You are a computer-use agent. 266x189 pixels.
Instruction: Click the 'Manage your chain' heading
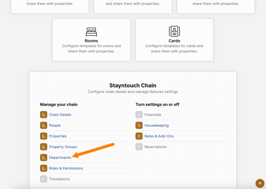pyautogui.click(x=59, y=104)
